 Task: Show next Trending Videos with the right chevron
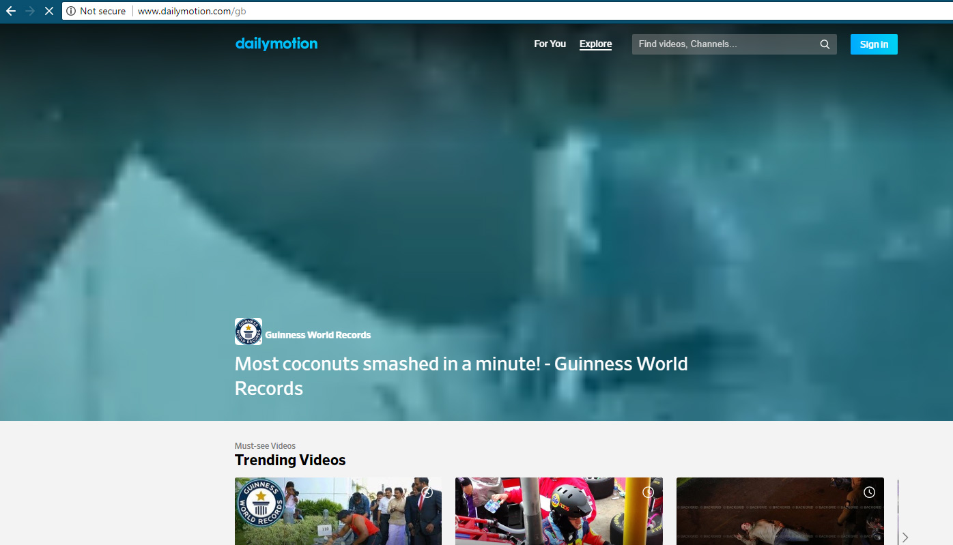pyautogui.click(x=905, y=537)
